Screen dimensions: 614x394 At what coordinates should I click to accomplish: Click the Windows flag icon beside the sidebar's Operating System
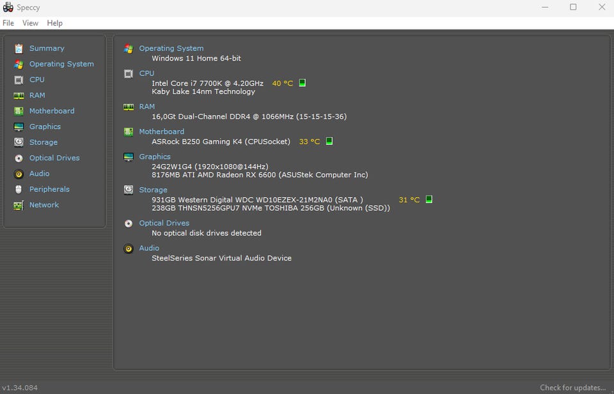pos(19,64)
